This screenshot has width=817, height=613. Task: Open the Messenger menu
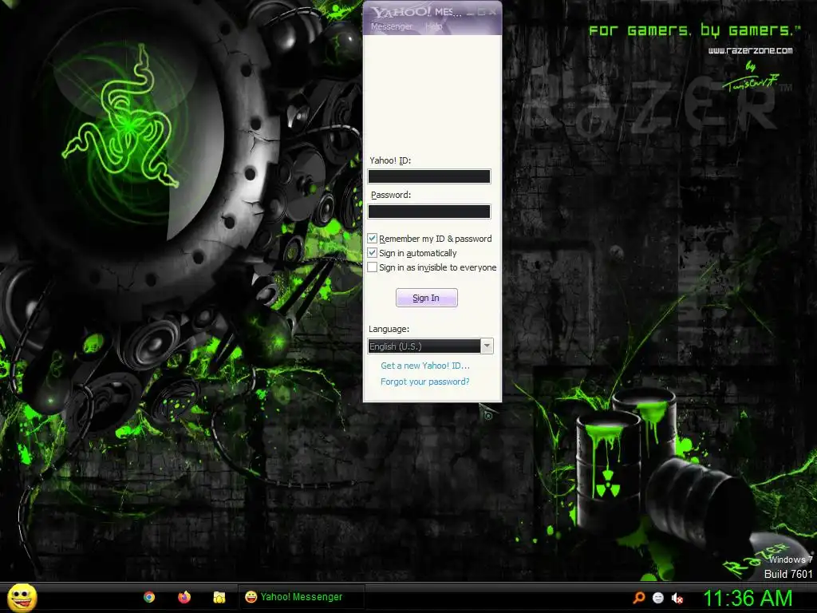(x=391, y=26)
